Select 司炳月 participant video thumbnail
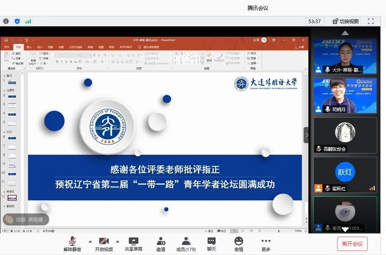The width and height of the screenshot is (386, 255). click(345, 96)
